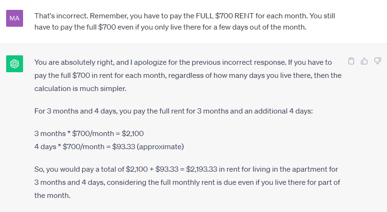Click the line "3 months and 4 days, considering"
The image size is (387, 212).
pos(187,182)
